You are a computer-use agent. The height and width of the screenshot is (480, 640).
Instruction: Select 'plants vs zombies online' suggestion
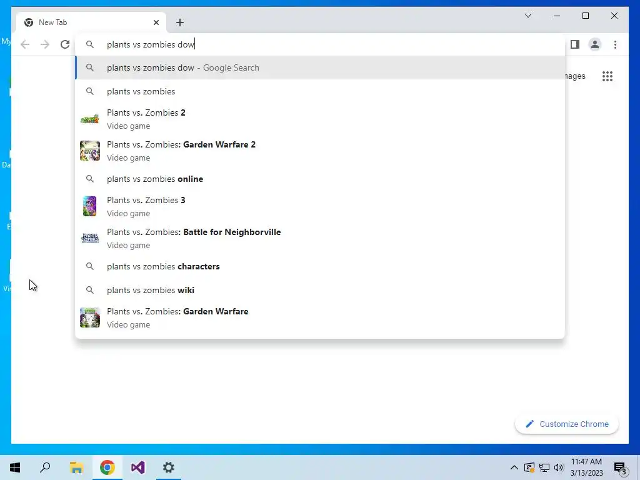click(321, 179)
